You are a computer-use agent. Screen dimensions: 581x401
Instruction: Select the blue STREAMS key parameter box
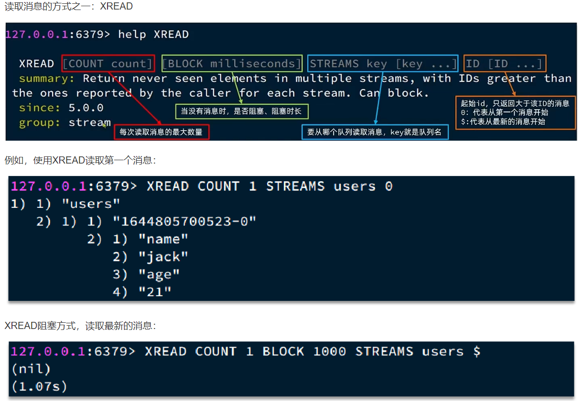point(383,63)
